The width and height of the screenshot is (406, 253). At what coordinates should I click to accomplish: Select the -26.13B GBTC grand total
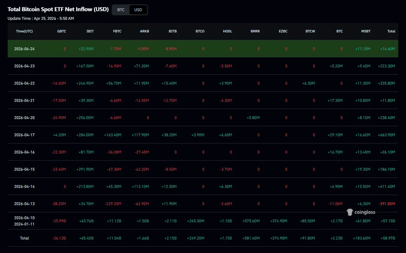coord(59,238)
